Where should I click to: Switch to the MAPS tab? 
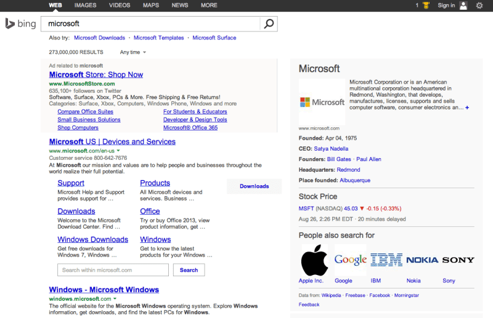tap(151, 6)
